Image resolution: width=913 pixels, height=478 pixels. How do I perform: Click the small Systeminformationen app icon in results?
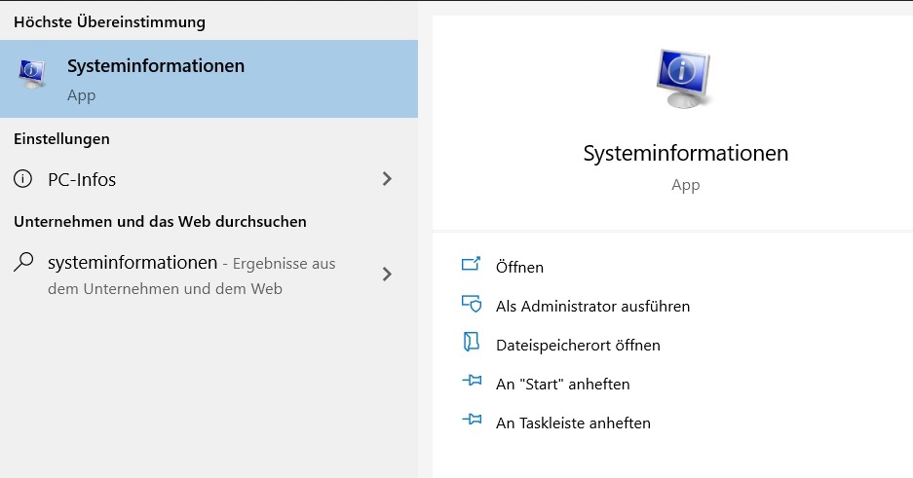pos(32,74)
